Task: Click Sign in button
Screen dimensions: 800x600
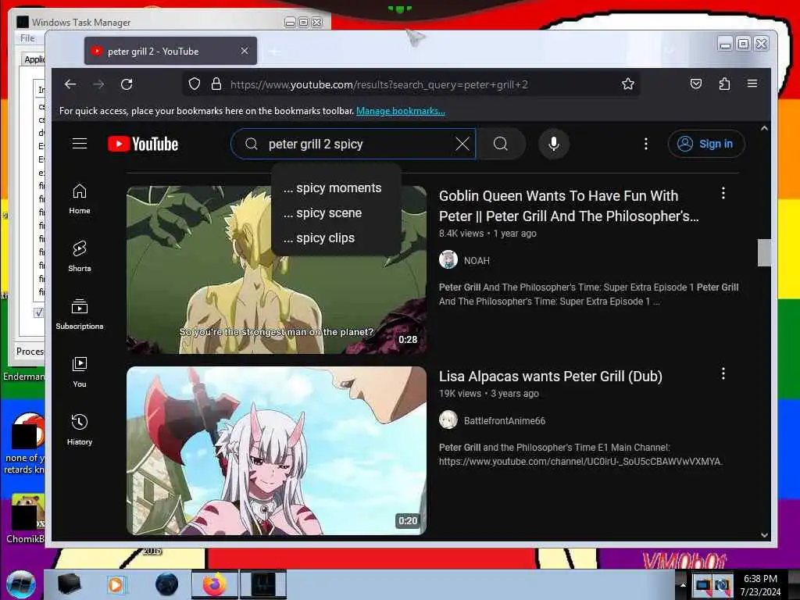Action: 706,144
